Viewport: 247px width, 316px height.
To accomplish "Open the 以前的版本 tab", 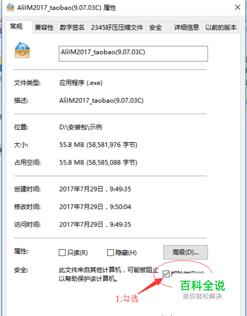I will point(220,27).
